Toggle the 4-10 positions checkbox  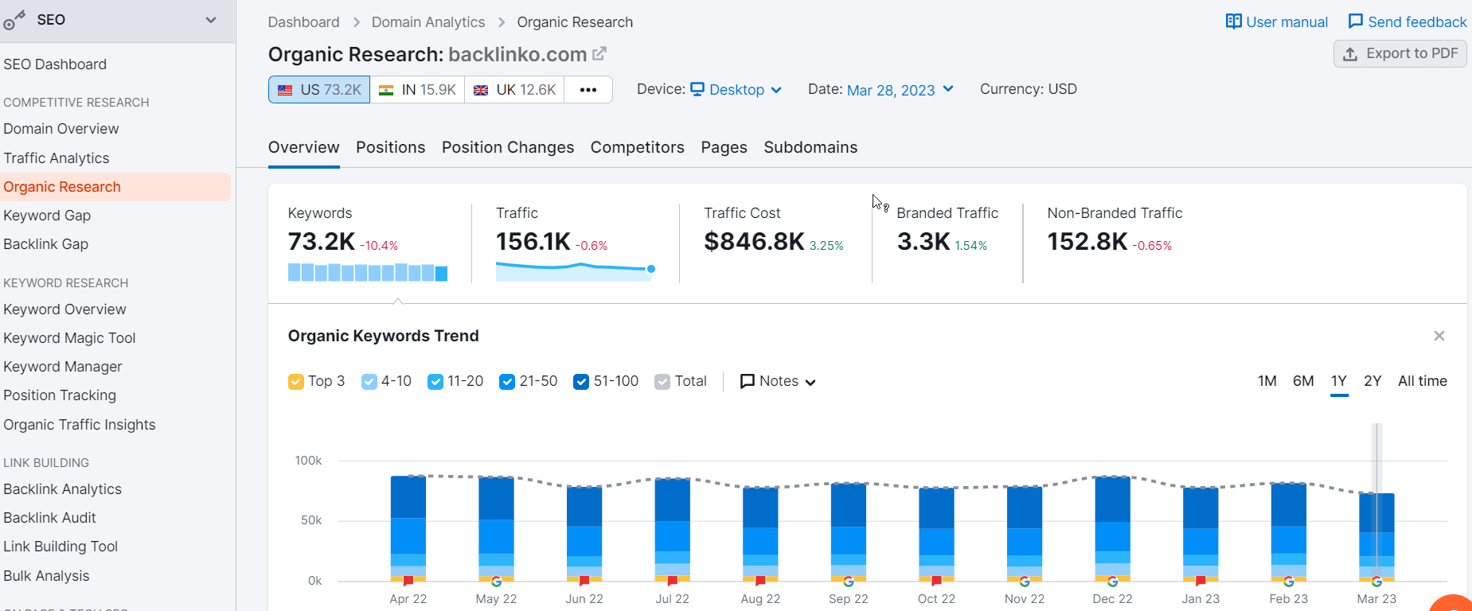[x=369, y=382]
